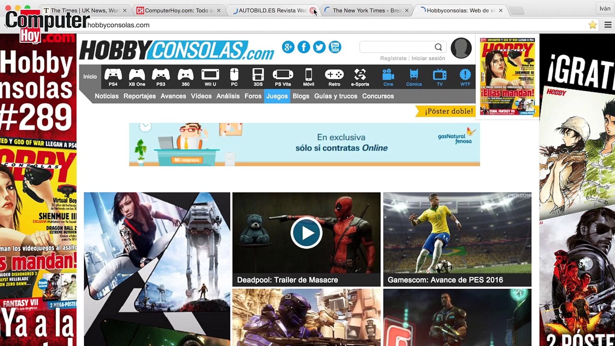Close the Hobbyconsolas tab
The height and width of the screenshot is (346, 615).
coord(500,11)
